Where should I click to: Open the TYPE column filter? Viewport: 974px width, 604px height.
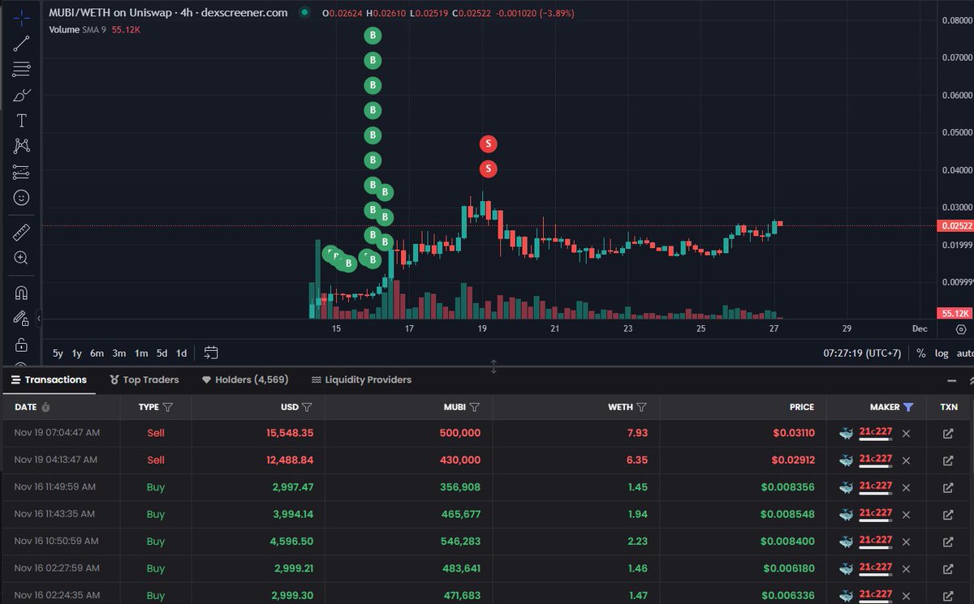point(168,407)
